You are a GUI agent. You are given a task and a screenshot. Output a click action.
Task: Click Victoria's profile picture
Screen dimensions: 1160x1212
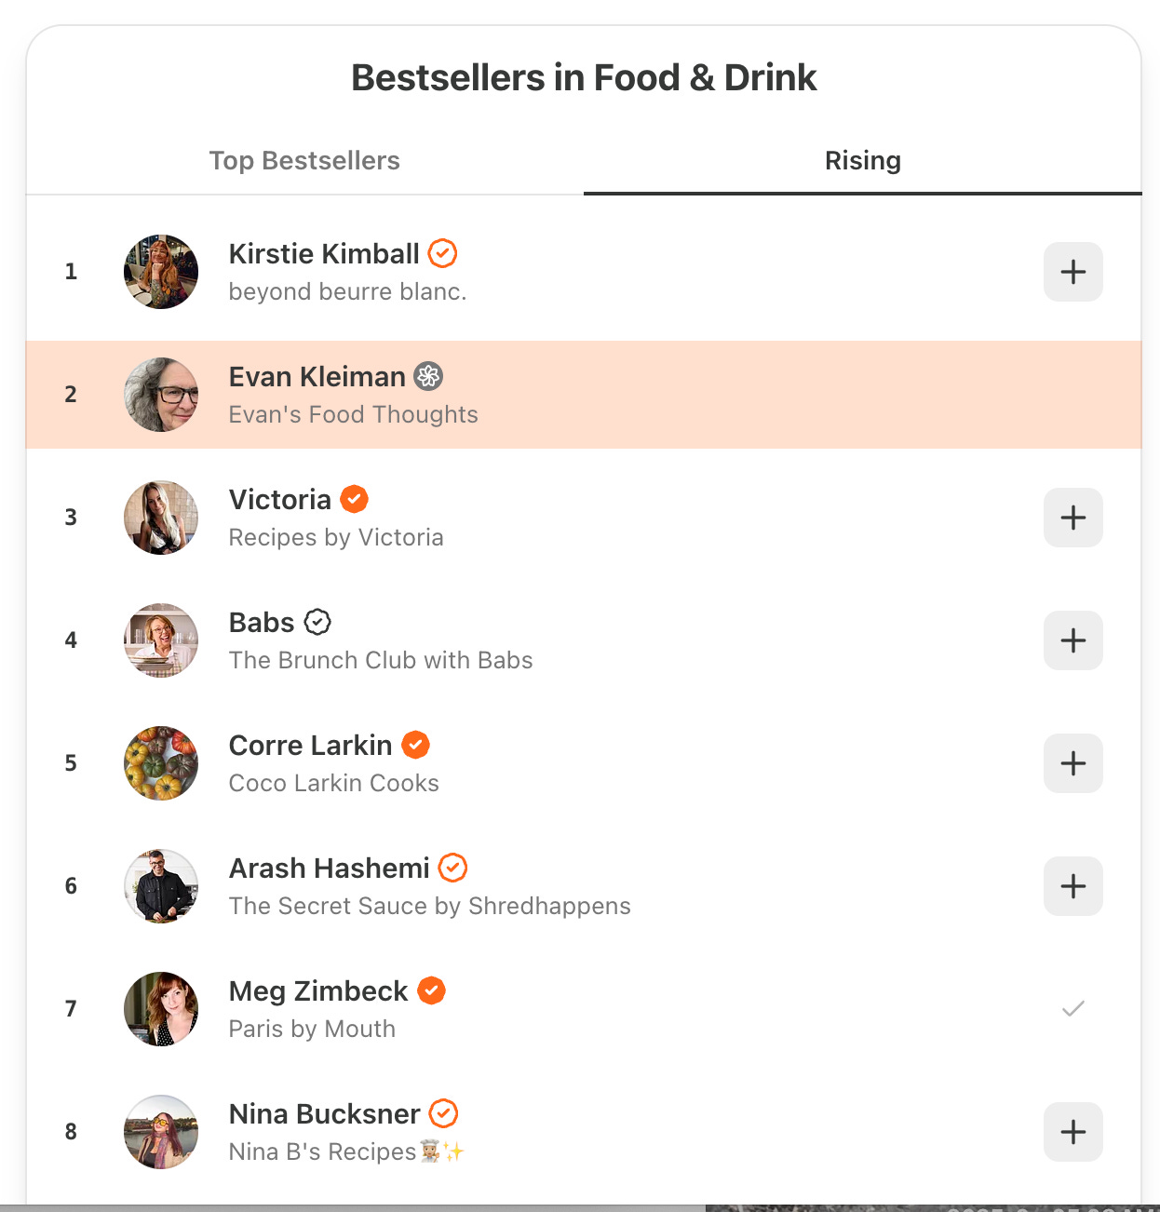point(161,518)
